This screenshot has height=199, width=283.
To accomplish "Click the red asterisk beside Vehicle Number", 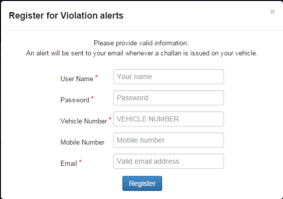I will 110,119.
